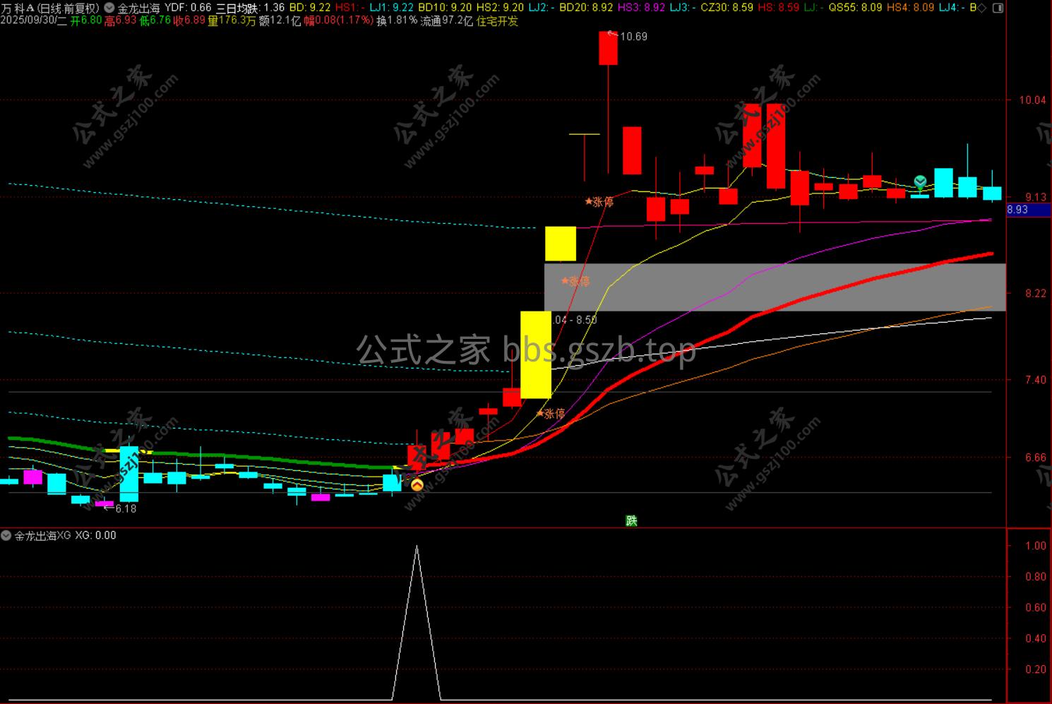This screenshot has width=1052, height=704.
Task: Click the 6.18 low price marker
Action: [x=123, y=508]
